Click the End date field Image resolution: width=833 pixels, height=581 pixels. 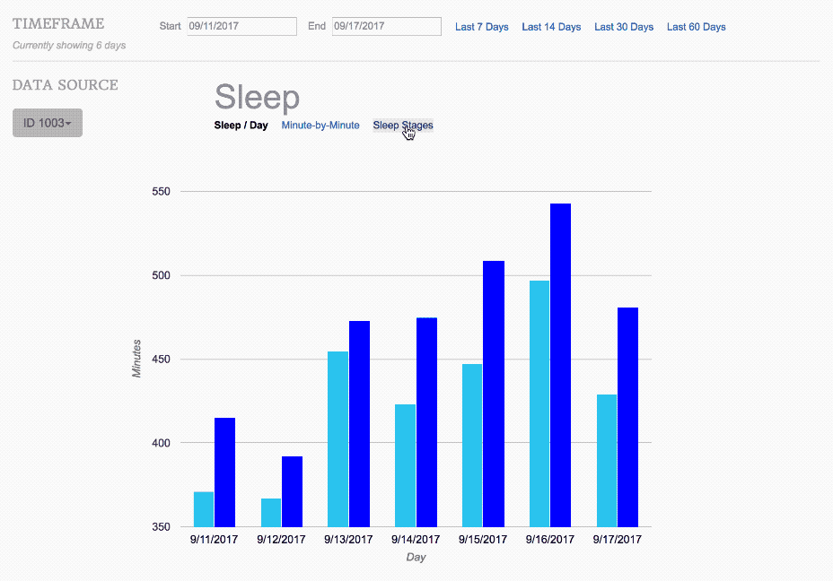coord(387,26)
